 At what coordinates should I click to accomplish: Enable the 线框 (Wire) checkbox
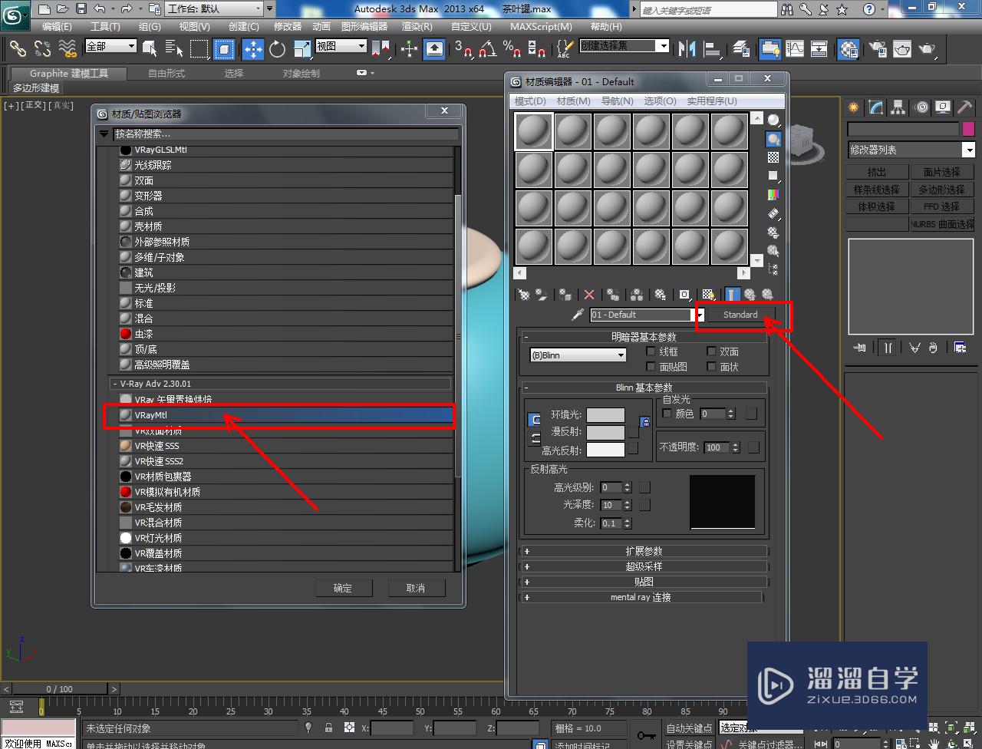pos(651,351)
